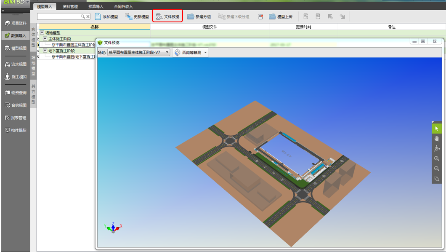The width and height of the screenshot is (446, 252).
Task: Open 报表管理 in the left sidebar
Action: pos(16,118)
